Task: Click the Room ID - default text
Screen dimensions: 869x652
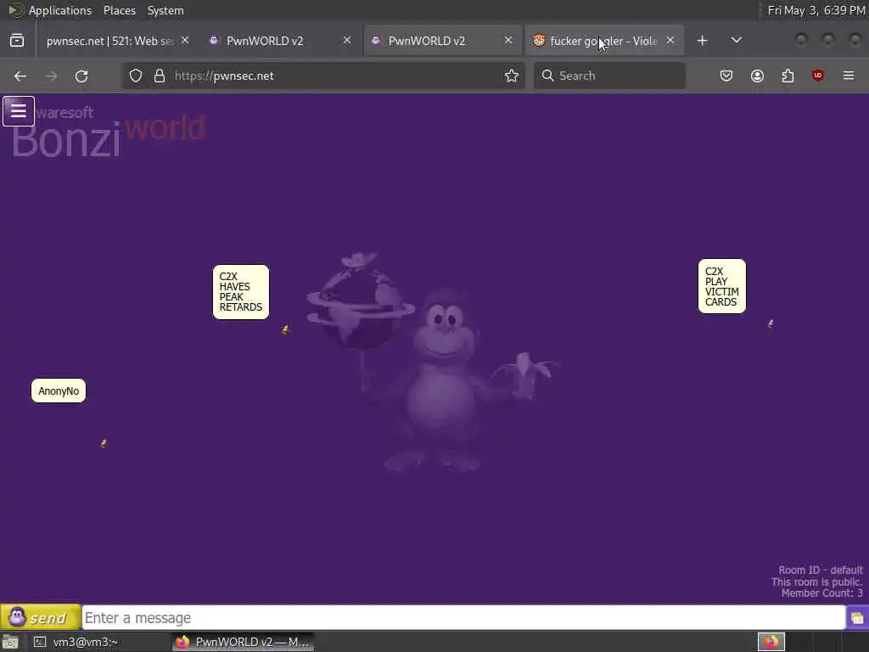Action: pyautogui.click(x=821, y=570)
